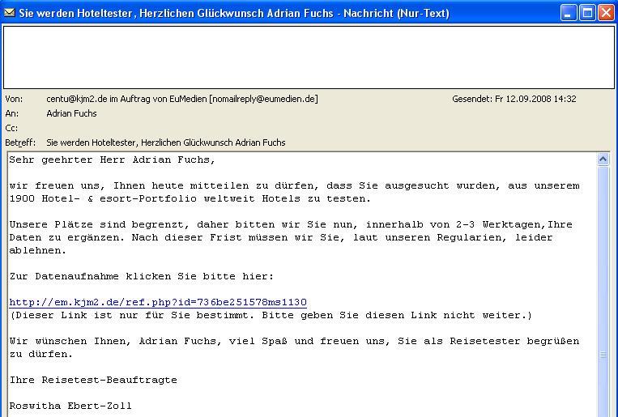Click greeting line "Sehr geehrter Herr Adrian Fuchs"
618x417 pixels.
tap(112, 160)
